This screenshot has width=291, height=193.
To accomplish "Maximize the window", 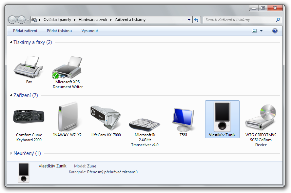I will click(x=263, y=8).
